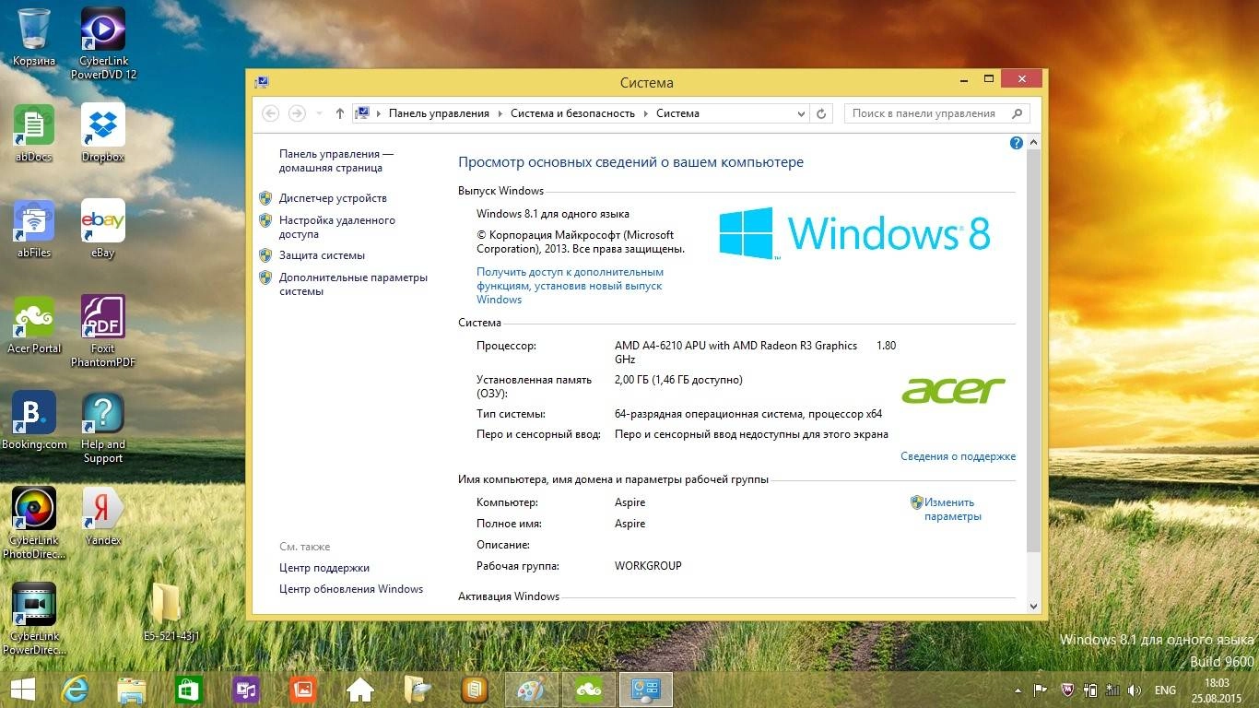Open the E5-521-43j1 folder on desktop

point(171,612)
